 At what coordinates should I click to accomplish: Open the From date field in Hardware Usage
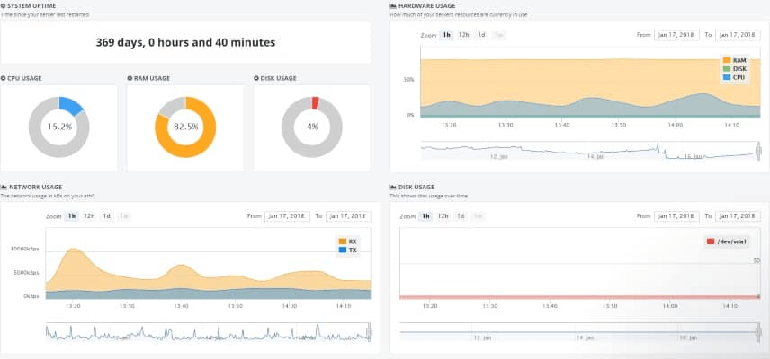[676, 35]
